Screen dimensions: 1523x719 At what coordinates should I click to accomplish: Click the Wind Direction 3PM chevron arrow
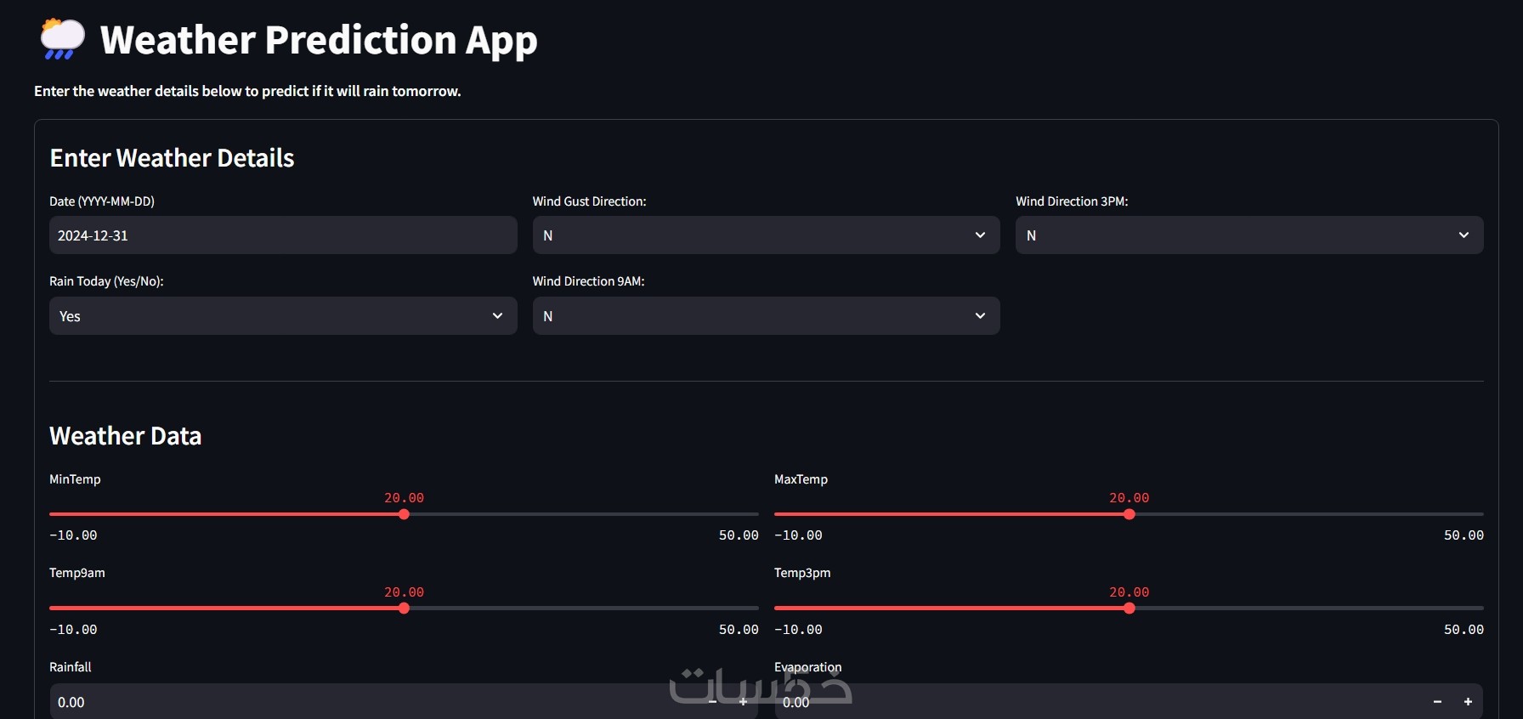click(x=1464, y=235)
